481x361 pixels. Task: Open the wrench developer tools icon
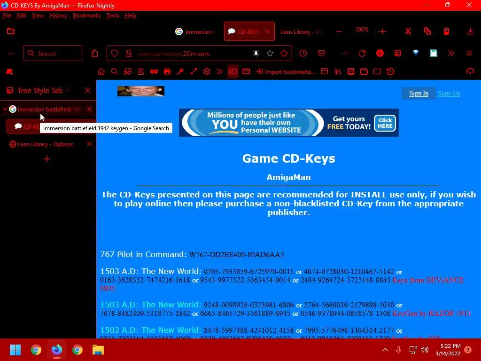[x=180, y=72]
